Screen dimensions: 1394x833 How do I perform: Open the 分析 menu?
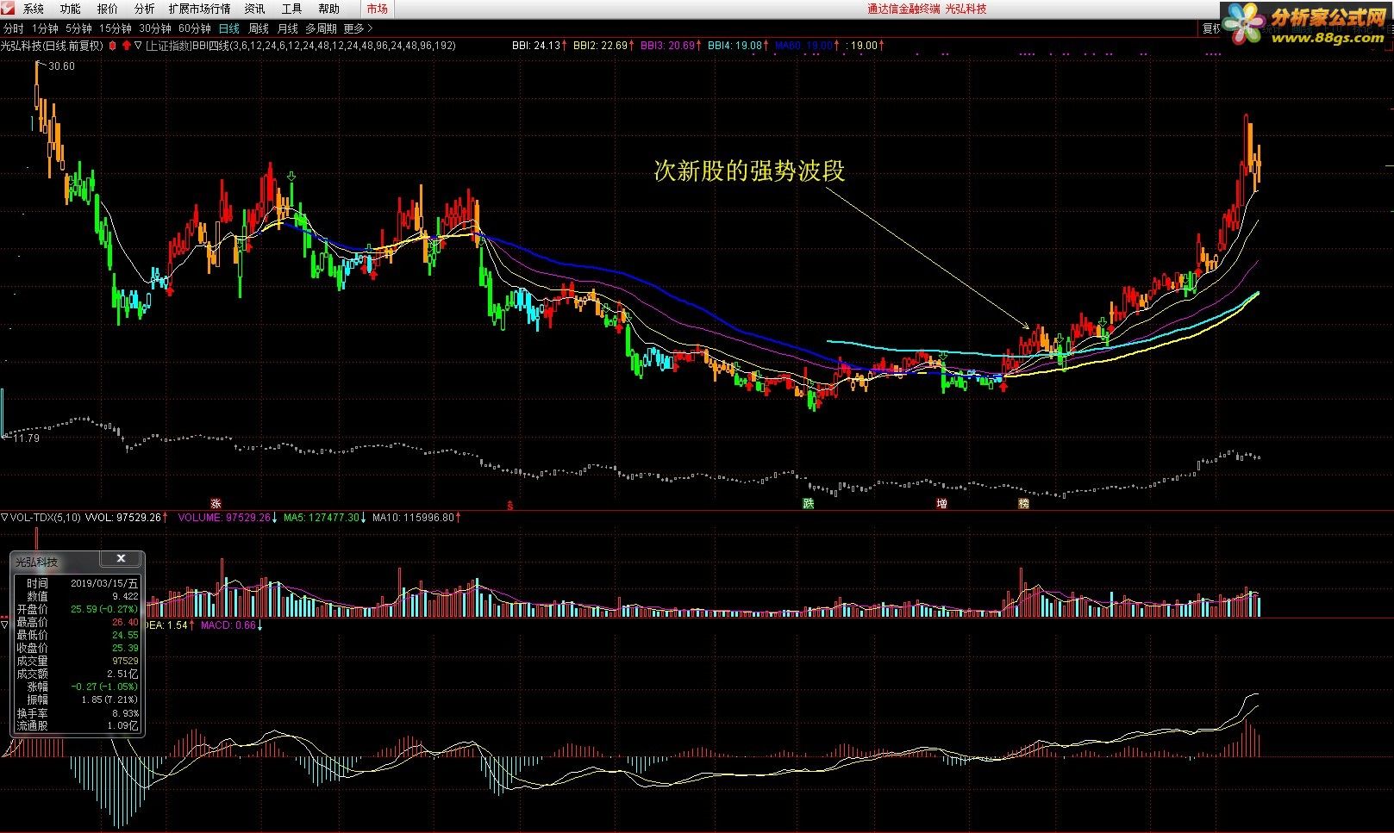145,9
